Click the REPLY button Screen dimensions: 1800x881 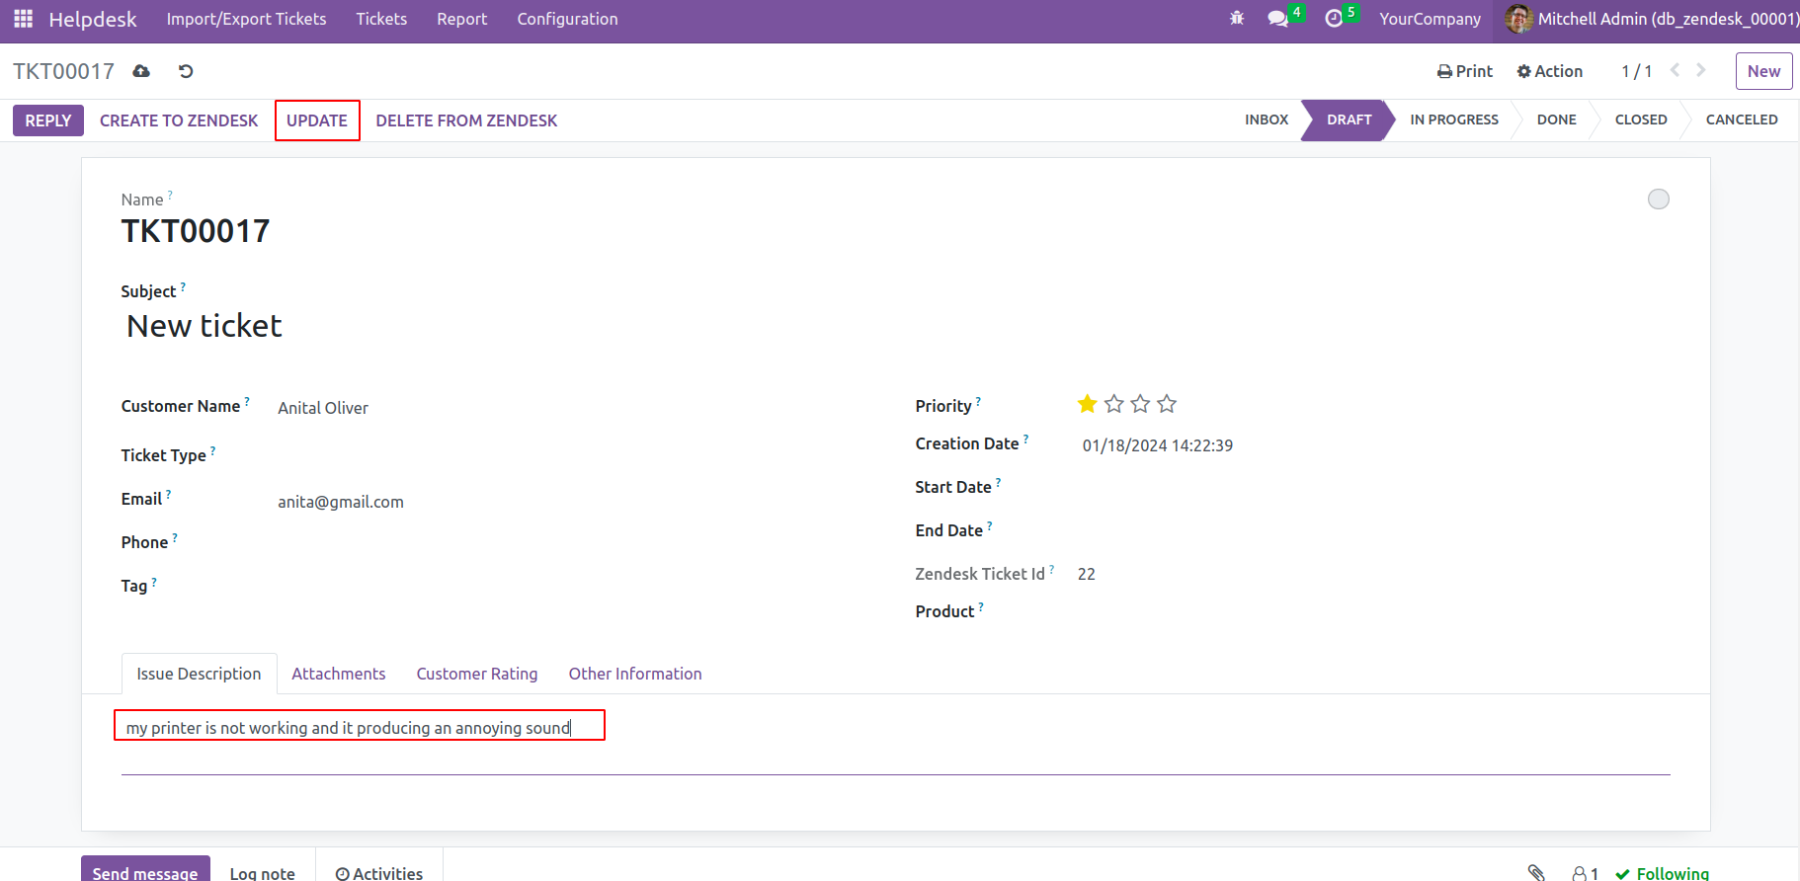(48, 120)
